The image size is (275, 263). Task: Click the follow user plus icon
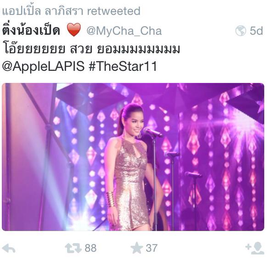(x=255, y=248)
